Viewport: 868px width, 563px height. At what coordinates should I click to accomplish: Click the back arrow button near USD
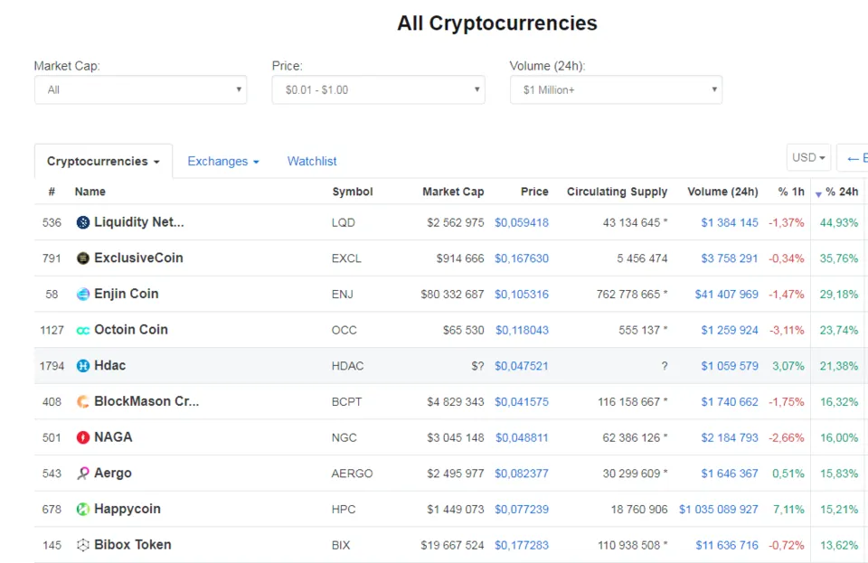pos(853,158)
